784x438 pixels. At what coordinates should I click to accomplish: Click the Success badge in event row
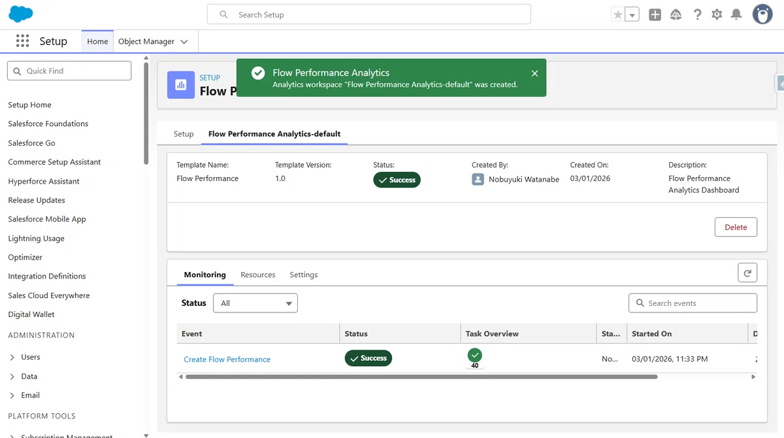click(368, 358)
